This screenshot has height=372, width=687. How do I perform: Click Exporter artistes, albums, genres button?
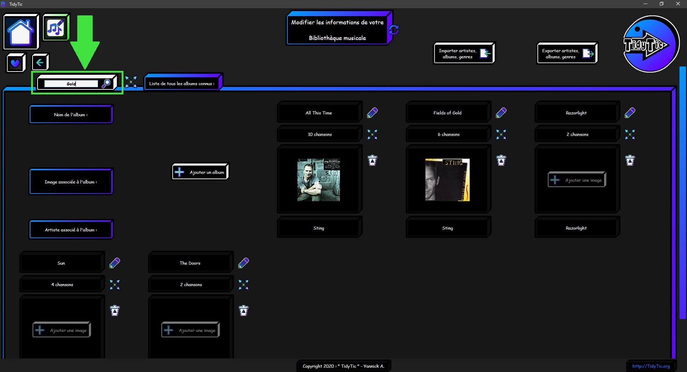click(x=567, y=53)
